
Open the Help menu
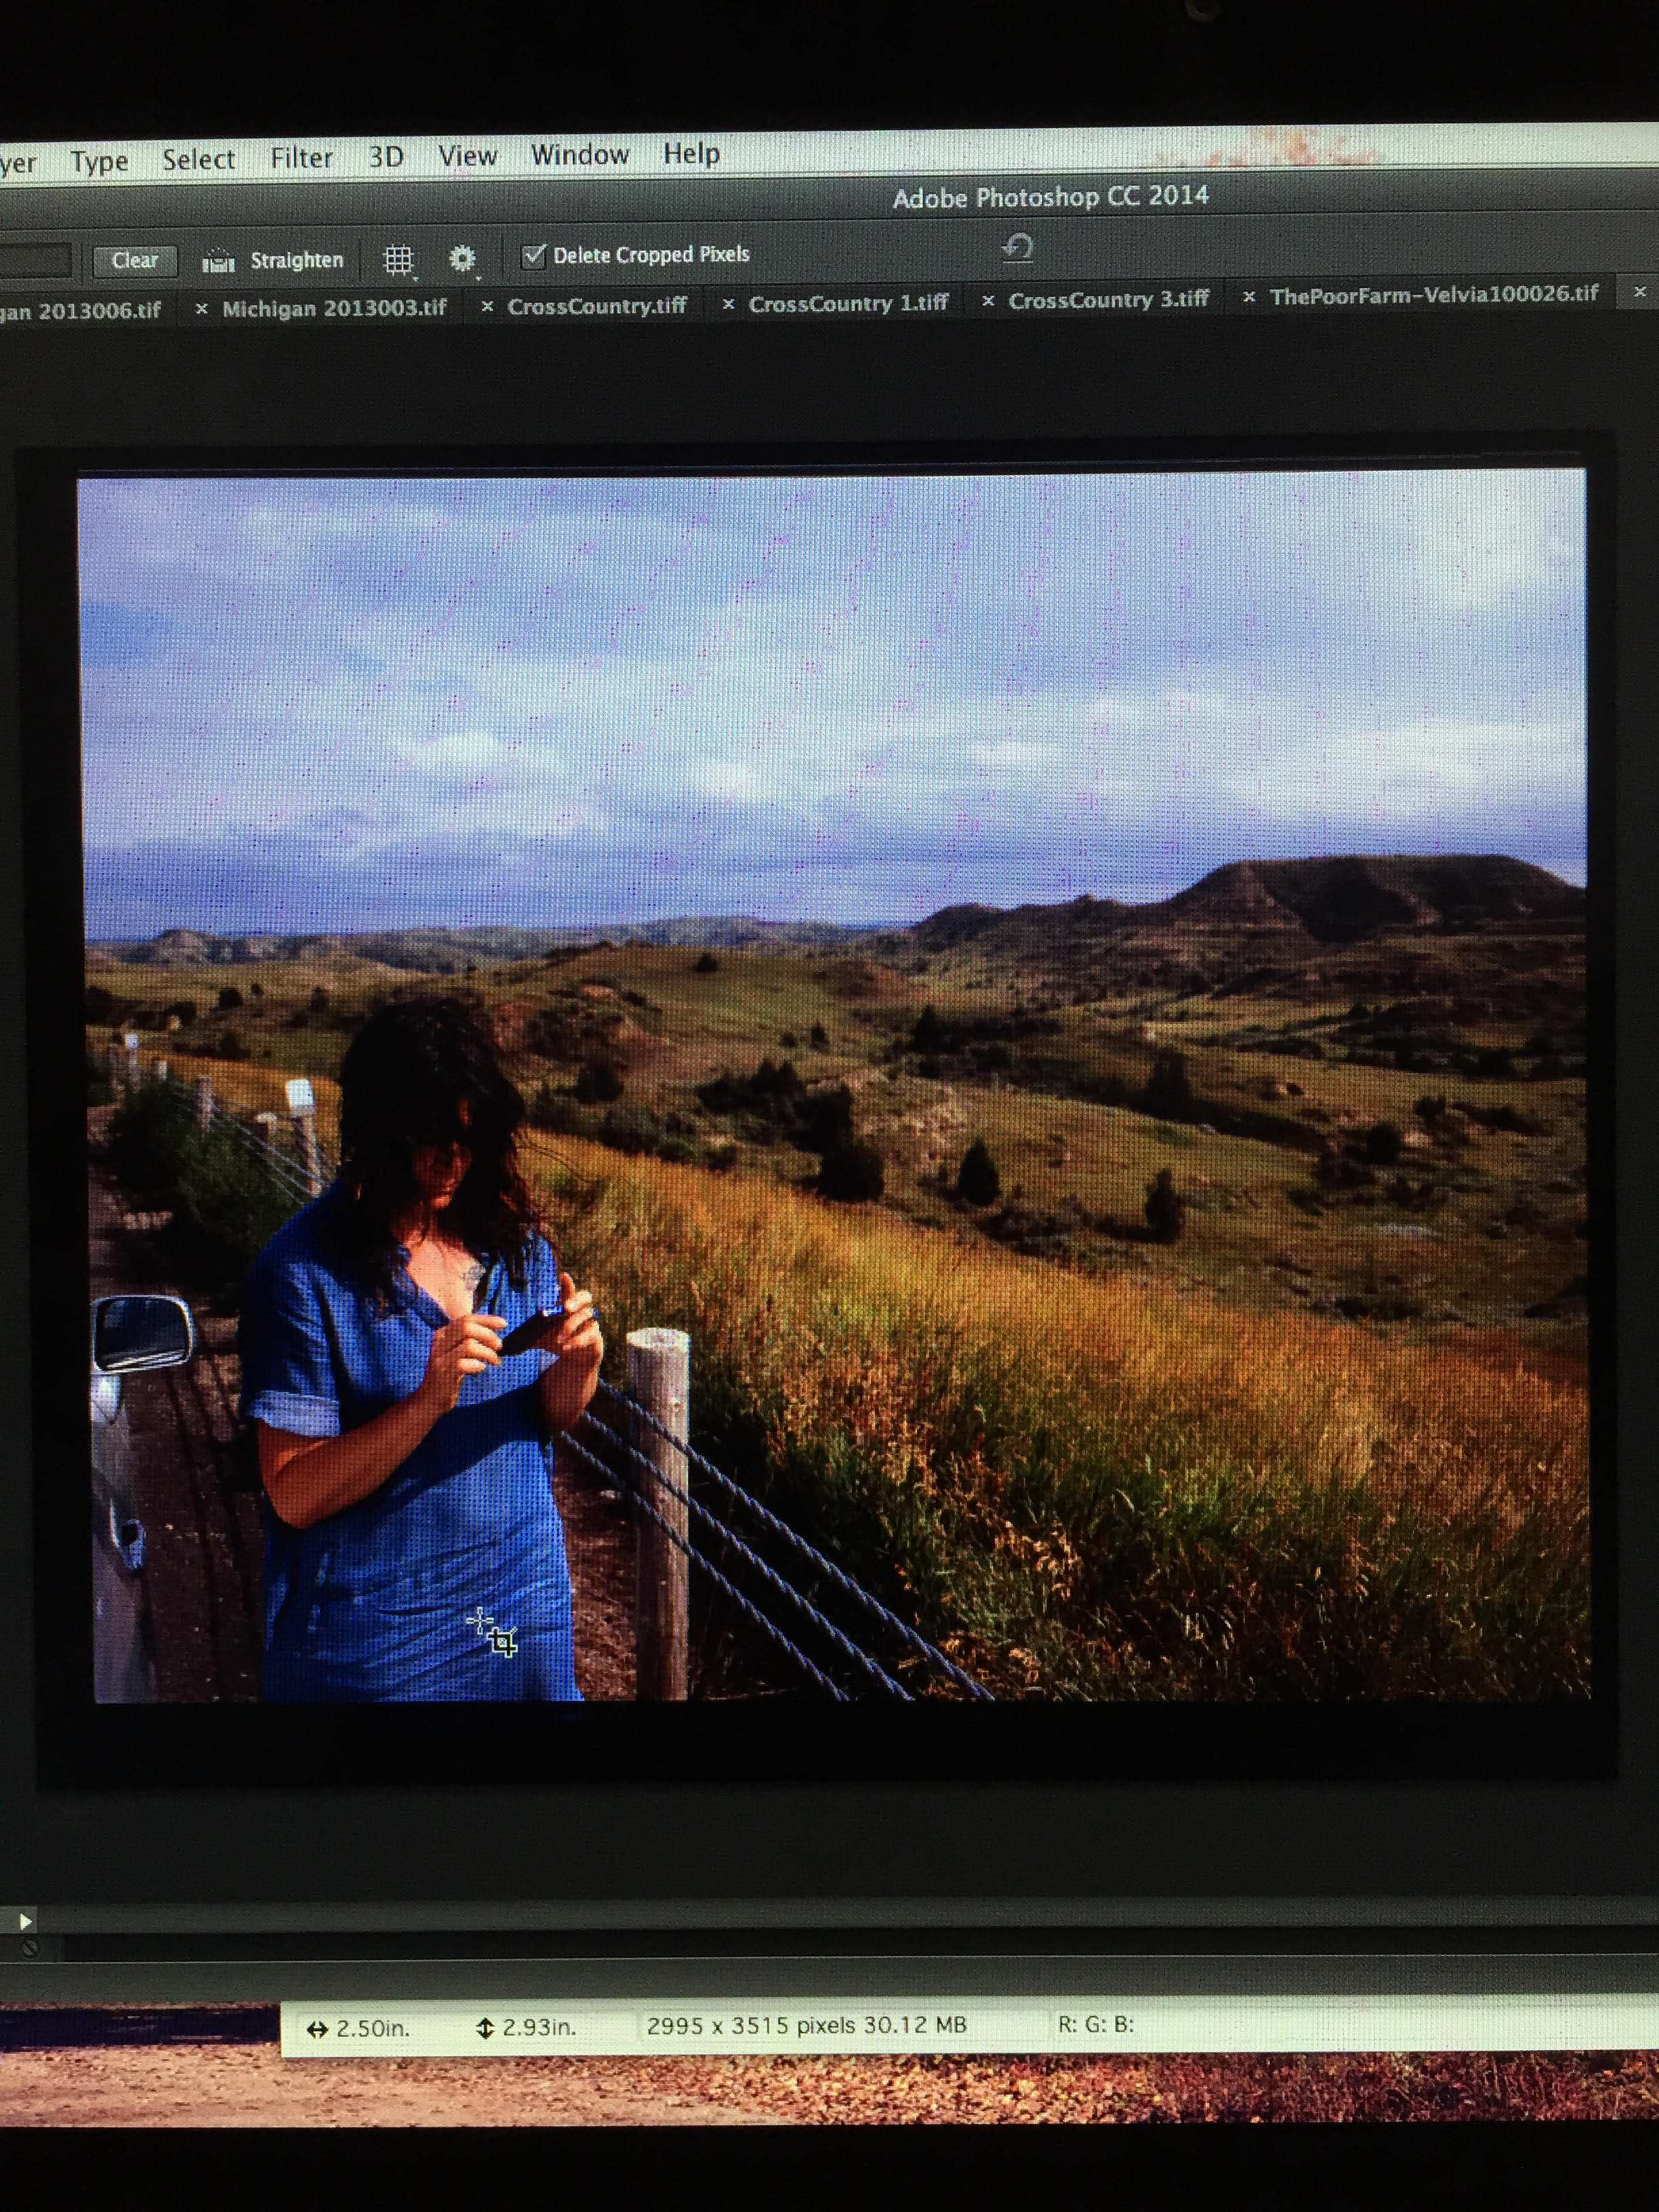(691, 153)
